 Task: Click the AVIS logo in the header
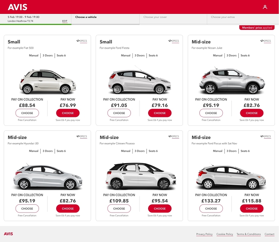click(17, 7)
